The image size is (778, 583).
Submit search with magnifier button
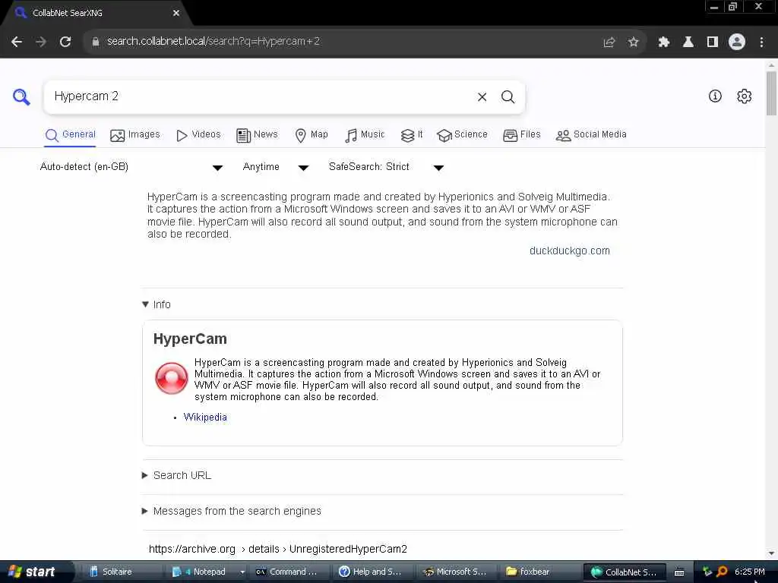[x=508, y=96]
